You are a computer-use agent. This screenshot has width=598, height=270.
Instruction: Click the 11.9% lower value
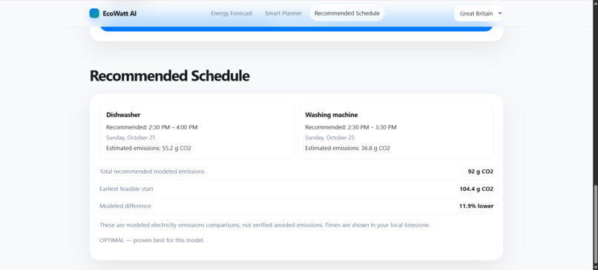[476, 206]
